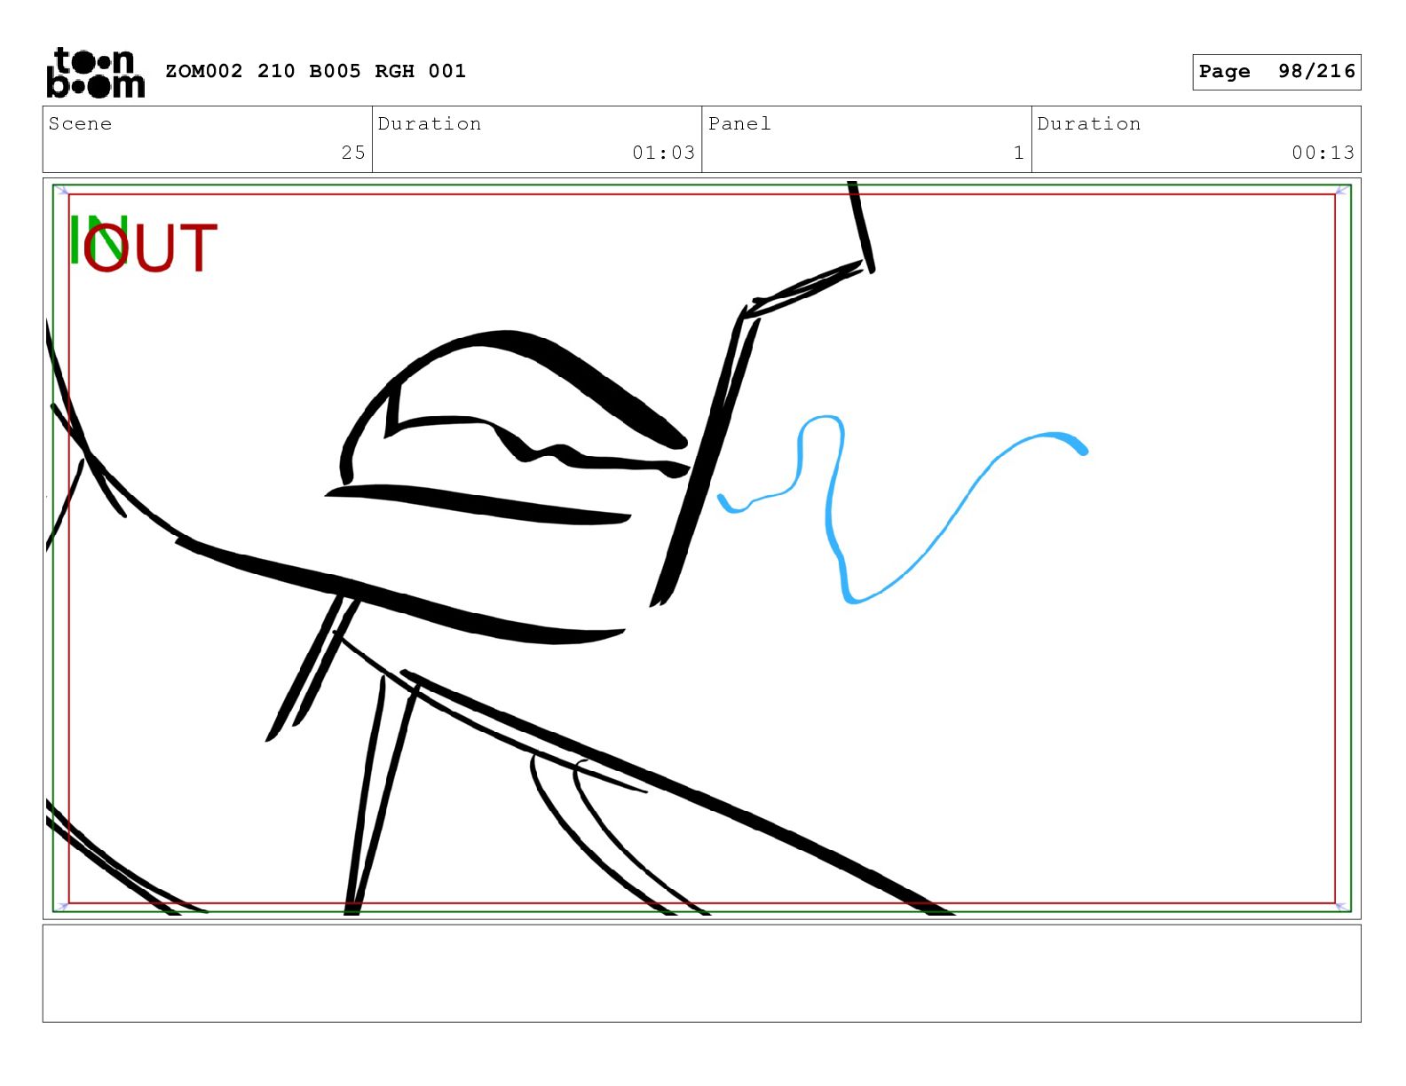Click the Toon Boom logo
This screenshot has width=1406, height=1086.
point(95,72)
